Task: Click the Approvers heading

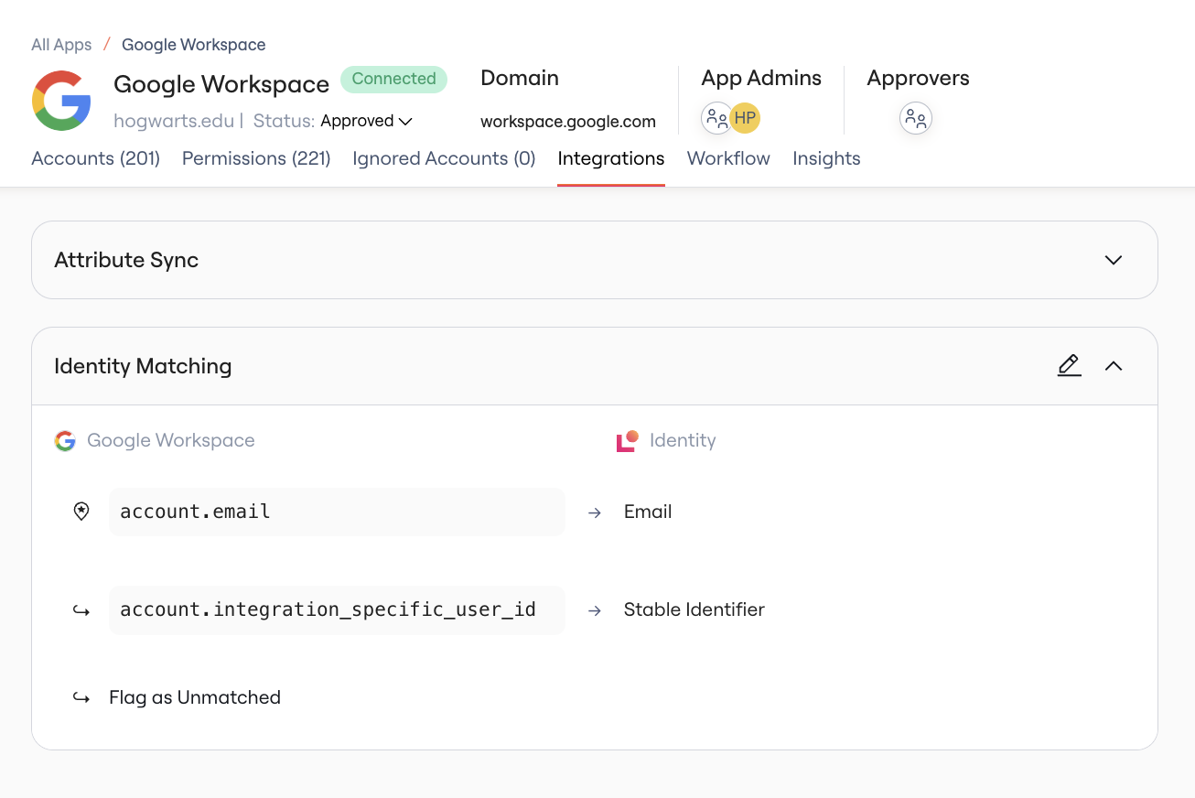Action: coord(918,79)
